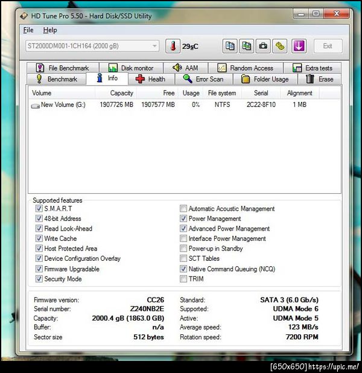Switch to the AAM tab
Image resolution: width=362 pixels, height=373 pixels.
[x=185, y=68]
